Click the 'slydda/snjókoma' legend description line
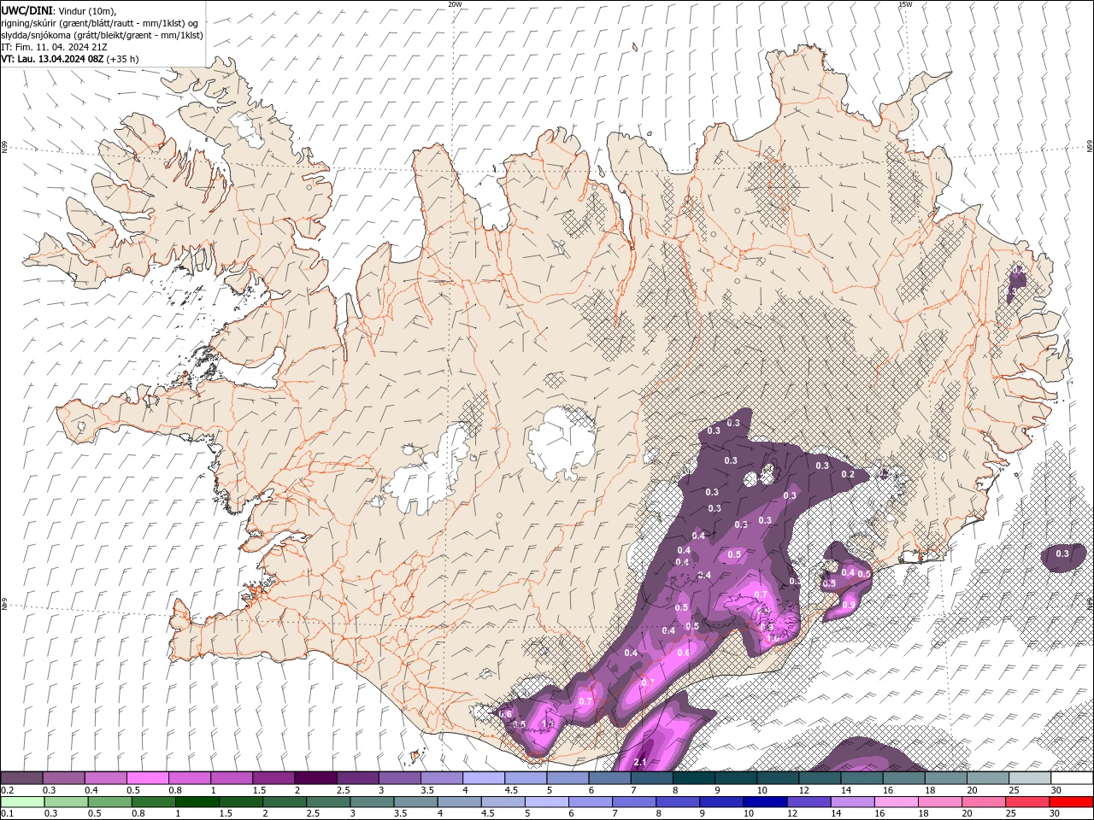Screen dimensions: 1094x820 tap(102, 35)
